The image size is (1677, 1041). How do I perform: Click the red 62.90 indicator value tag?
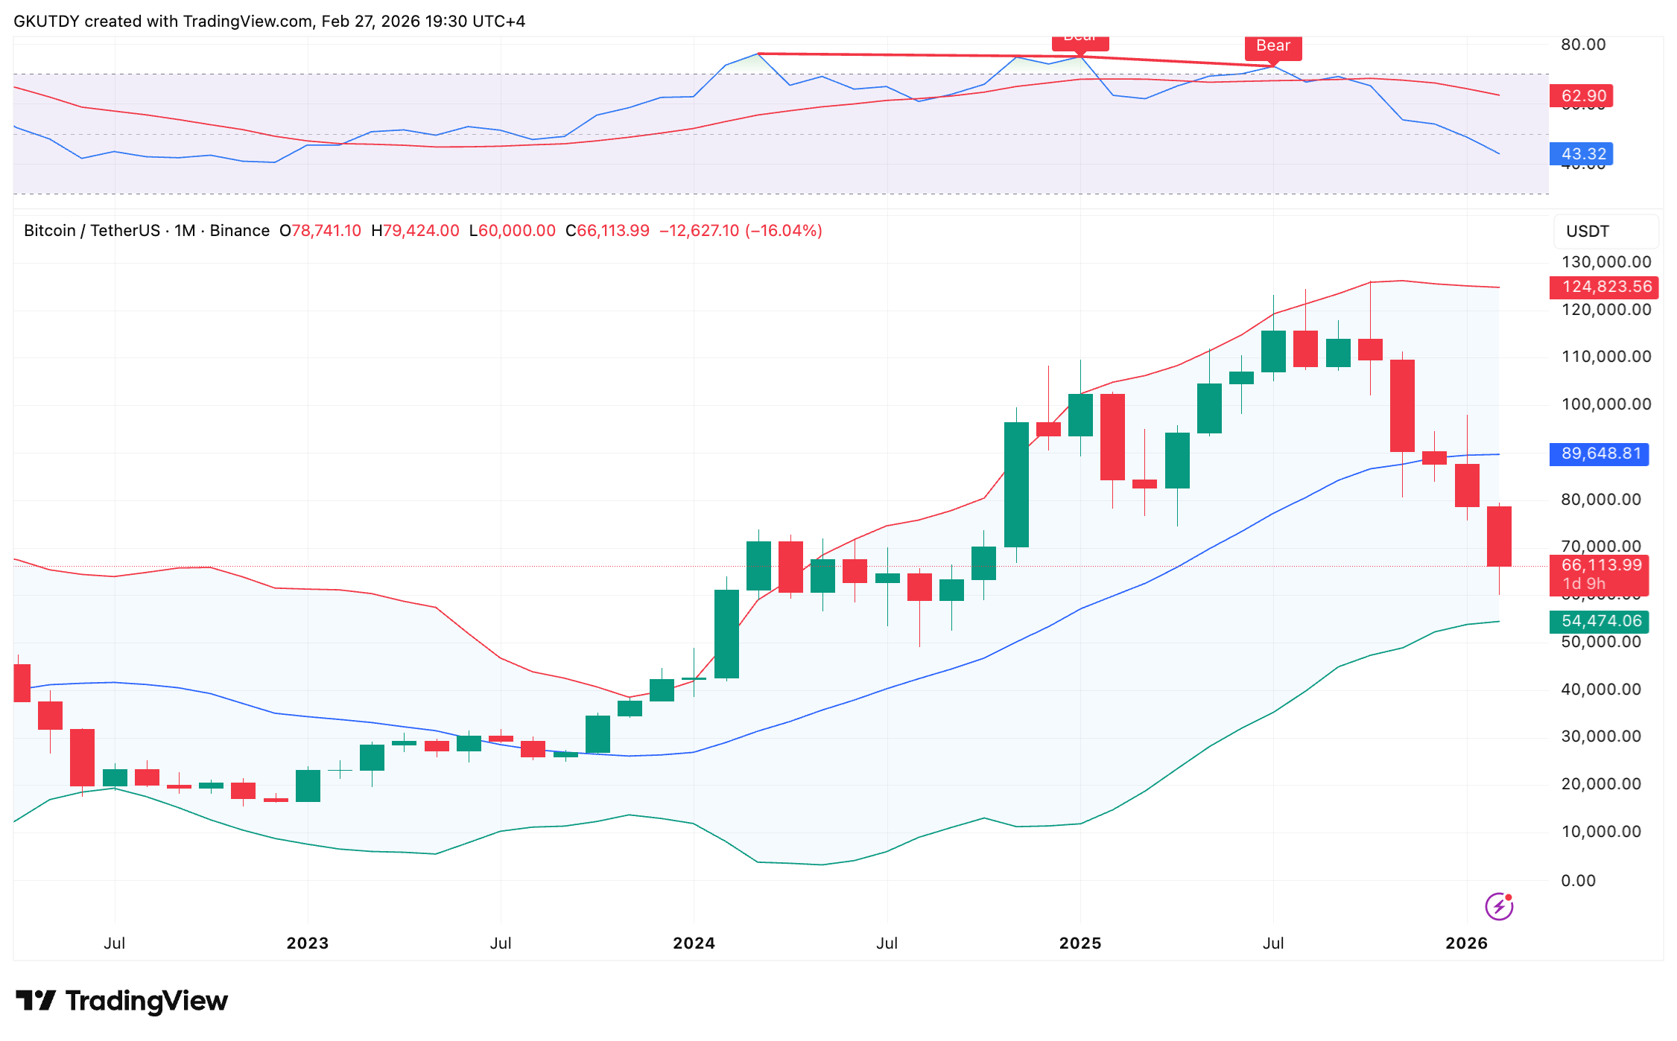[1582, 96]
